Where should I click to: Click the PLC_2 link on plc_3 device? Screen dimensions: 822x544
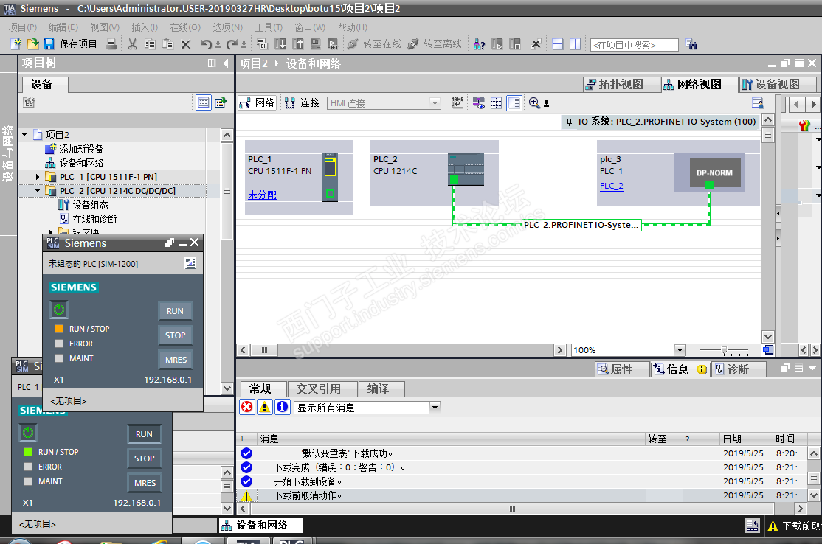pos(611,186)
